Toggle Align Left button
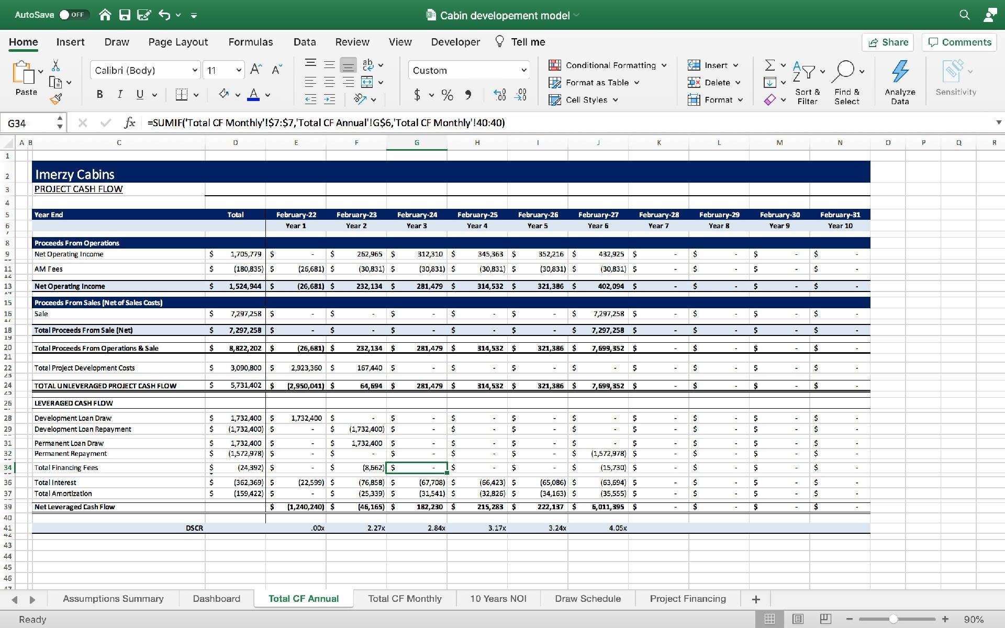The image size is (1005, 628). tap(310, 82)
